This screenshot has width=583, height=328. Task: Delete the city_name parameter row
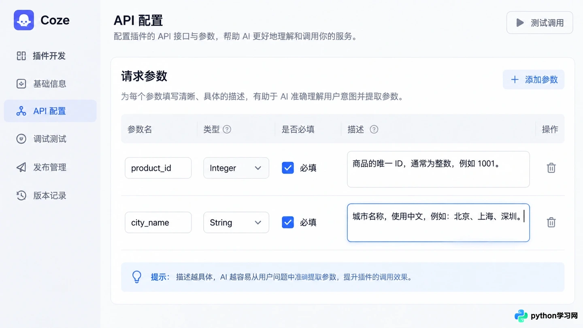pos(551,222)
